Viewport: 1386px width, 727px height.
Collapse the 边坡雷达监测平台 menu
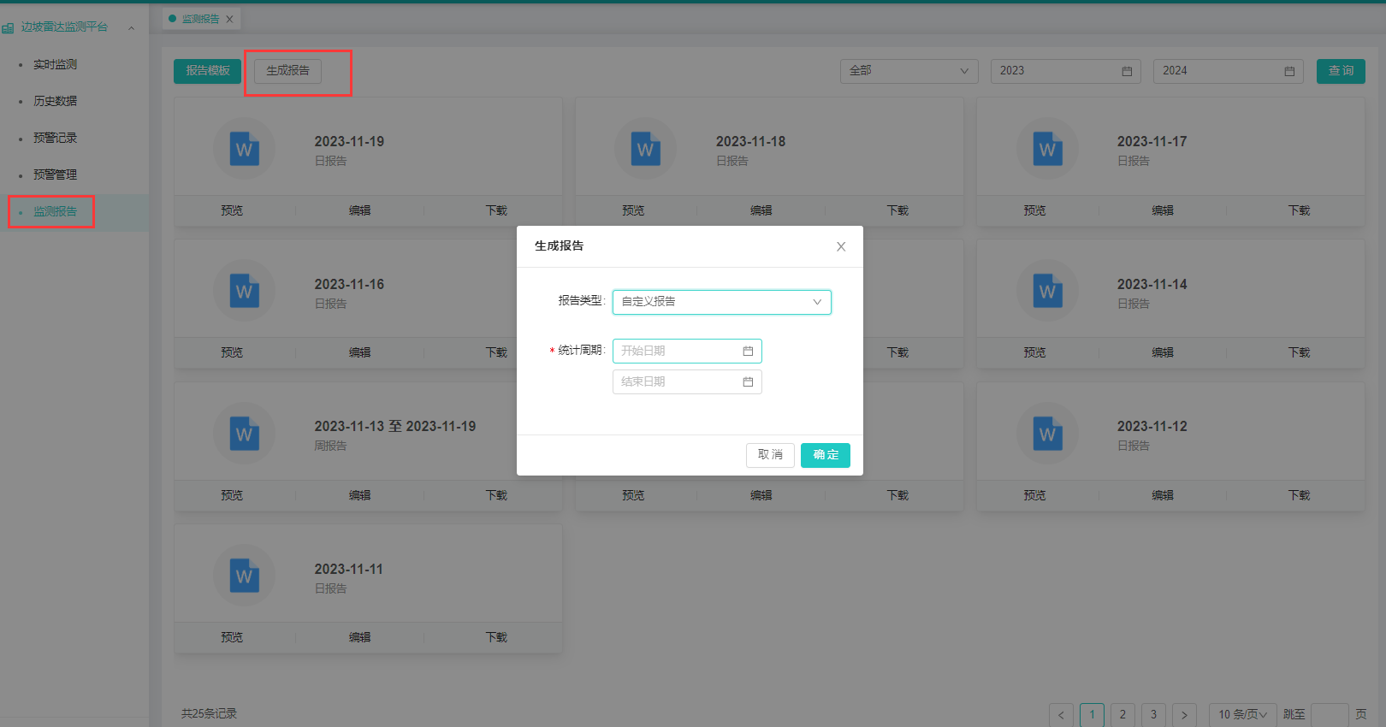click(x=131, y=27)
